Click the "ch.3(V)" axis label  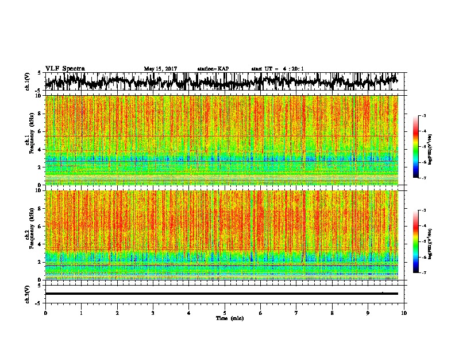28,294
